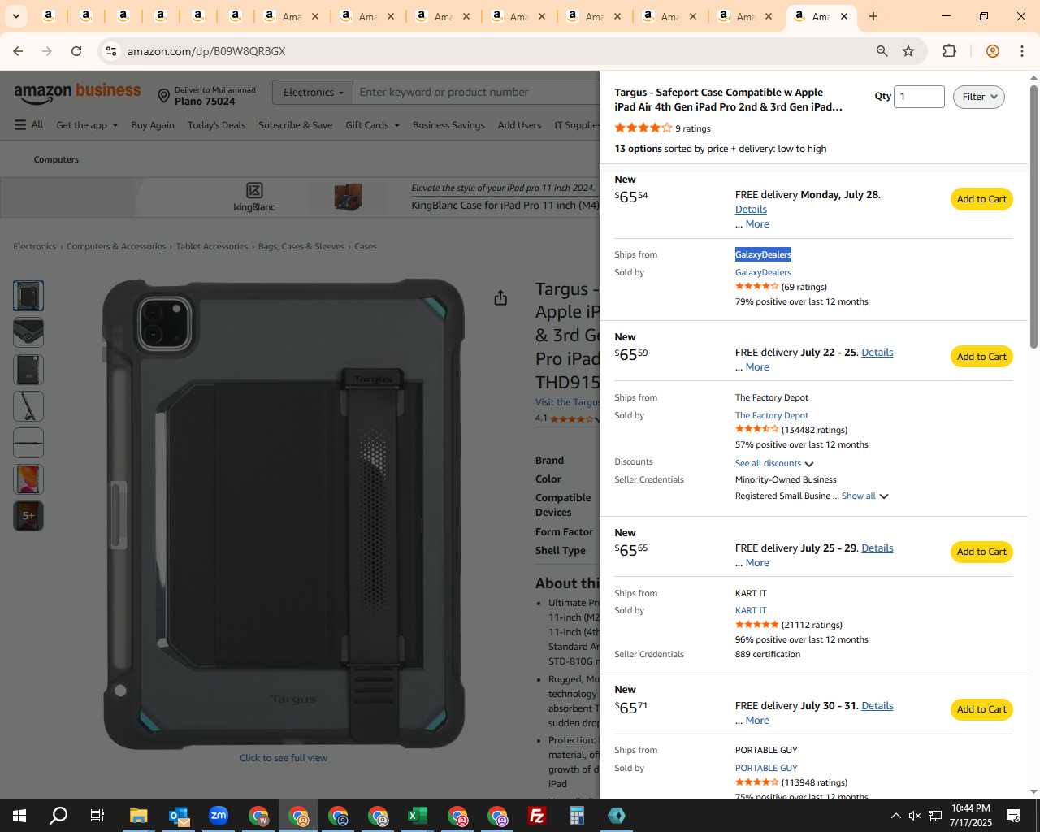Open Buy Again
Screen dimensions: 1040x832
(x=153, y=125)
